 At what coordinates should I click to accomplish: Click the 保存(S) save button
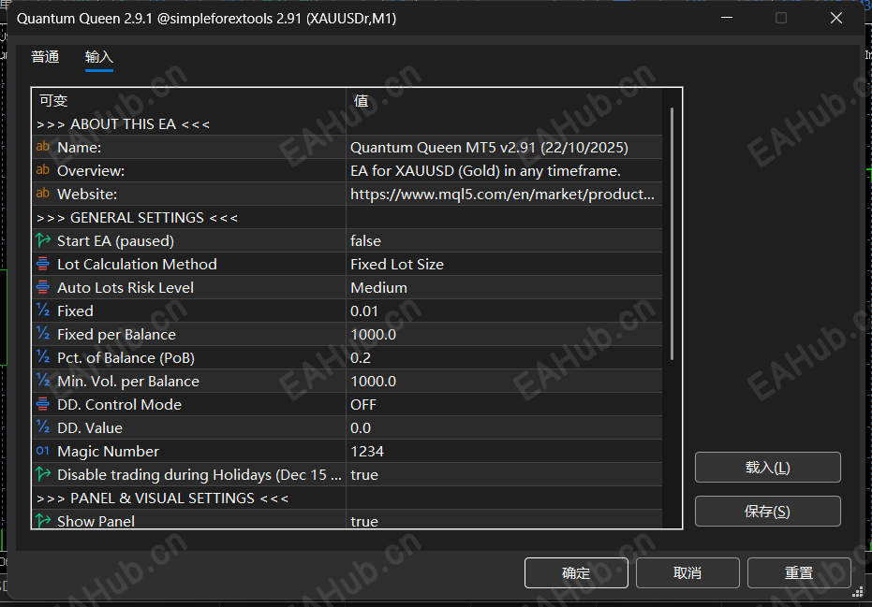[767, 511]
